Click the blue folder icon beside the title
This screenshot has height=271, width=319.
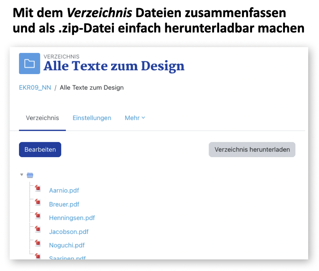coord(29,63)
